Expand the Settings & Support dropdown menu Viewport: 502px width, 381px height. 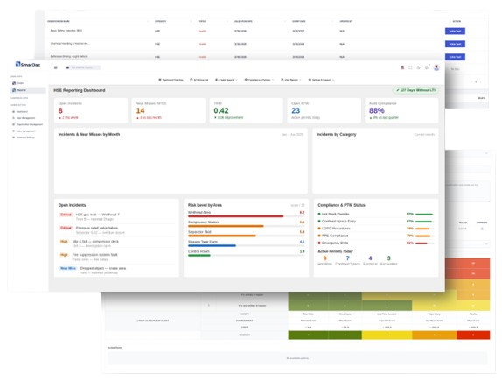click(x=321, y=80)
